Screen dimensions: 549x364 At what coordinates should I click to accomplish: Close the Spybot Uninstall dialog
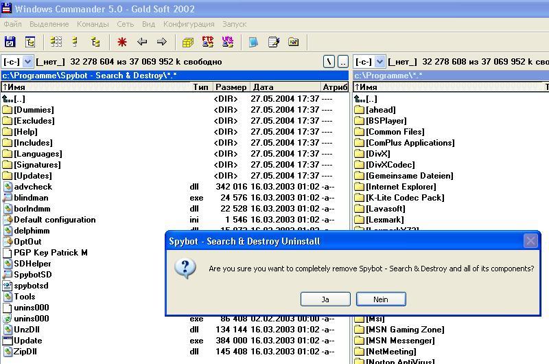(530, 241)
